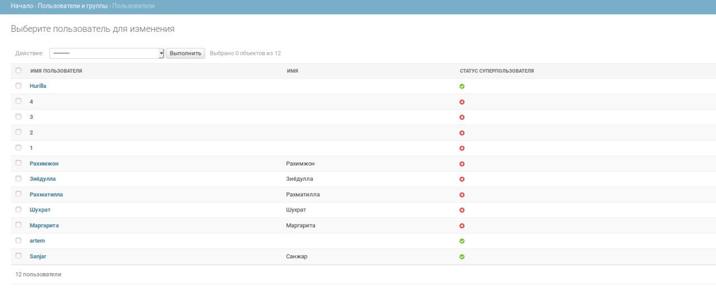Open user artem
The height and width of the screenshot is (296, 716).
[37, 241]
